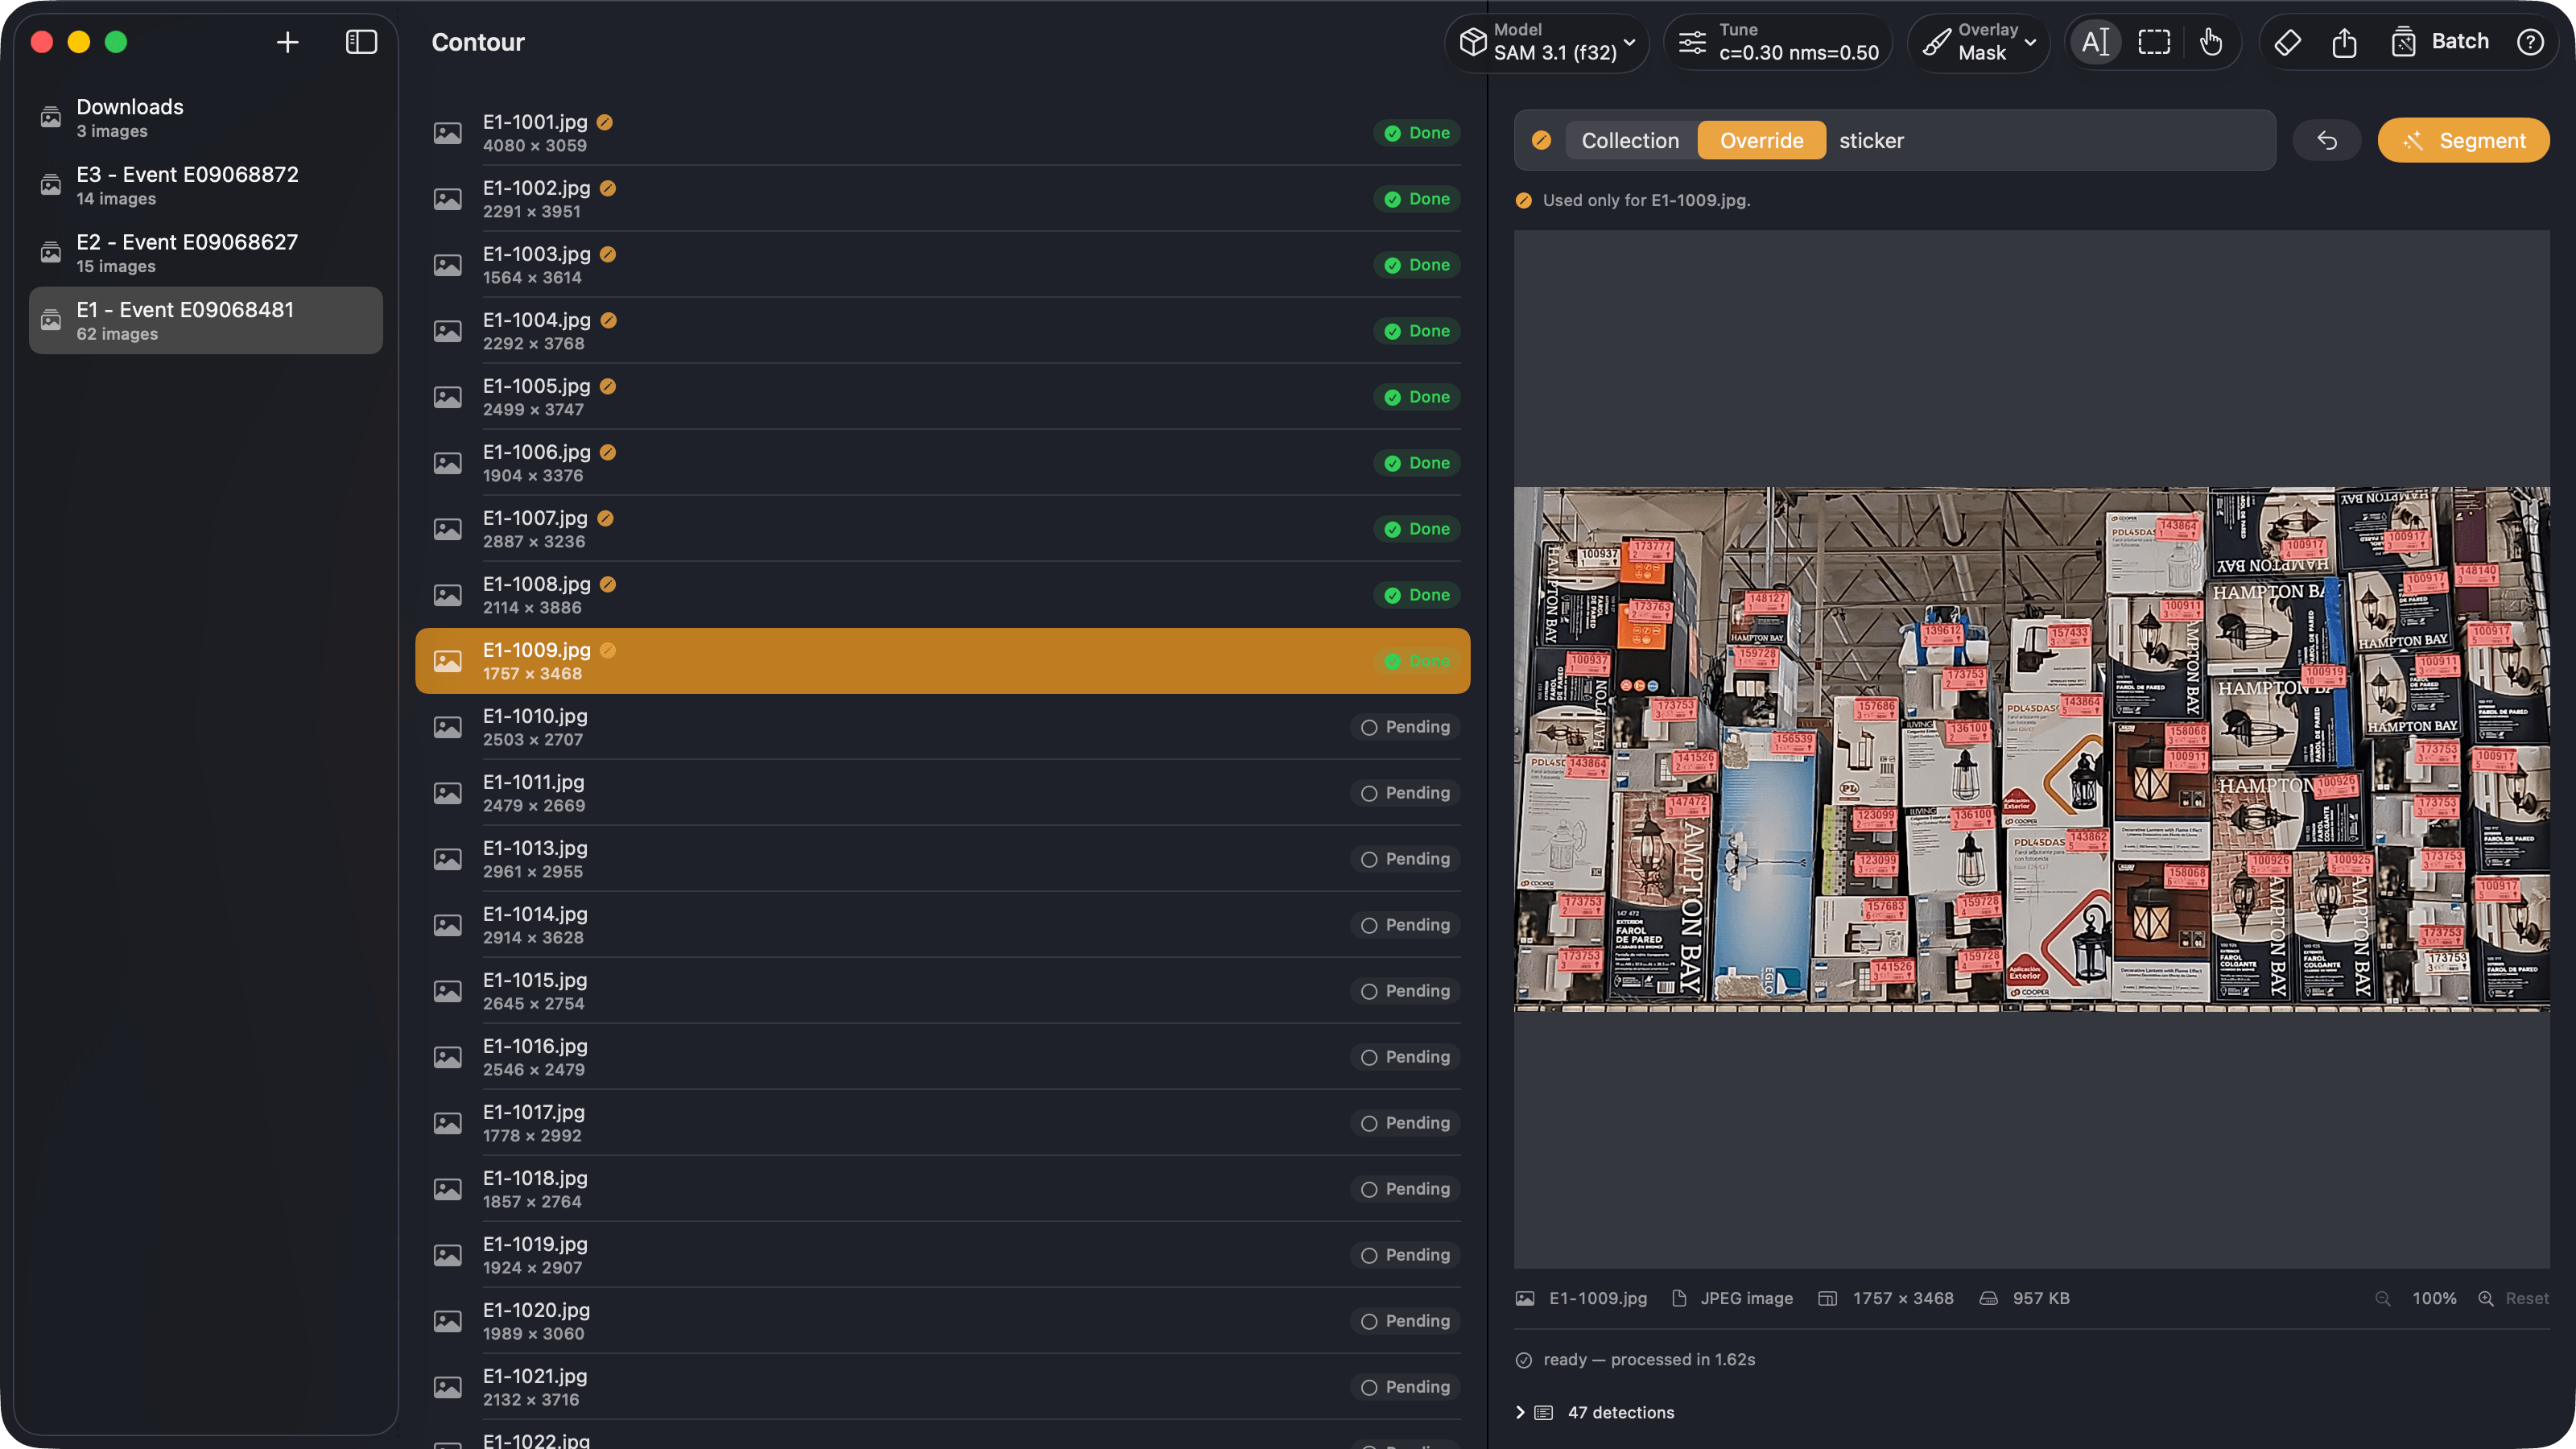
Task: Click the Pending status for E1-1010.jpg
Action: point(1405,727)
